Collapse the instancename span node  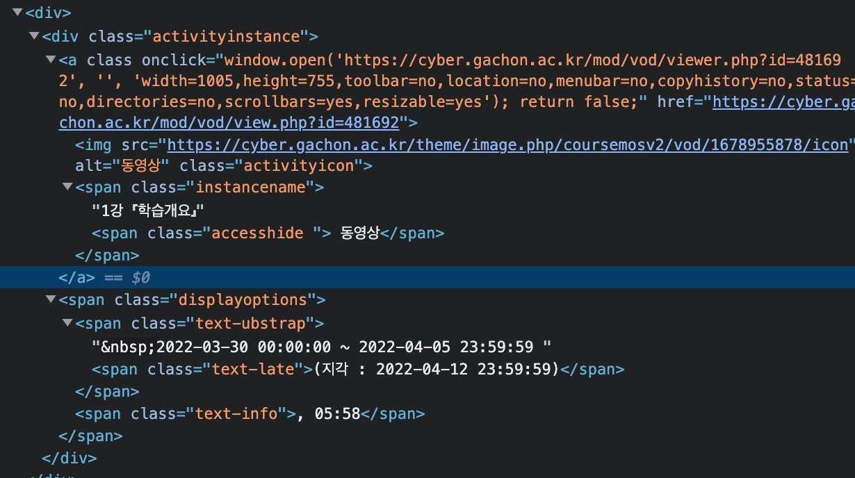[x=67, y=187]
